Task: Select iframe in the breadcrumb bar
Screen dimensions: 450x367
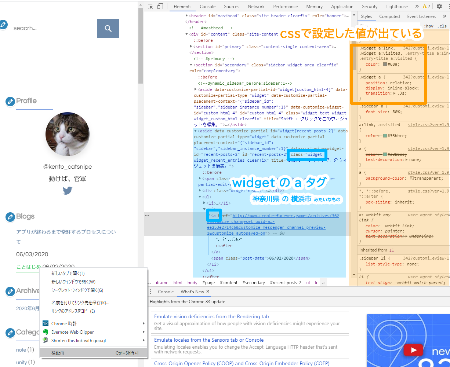Action: [162, 283]
